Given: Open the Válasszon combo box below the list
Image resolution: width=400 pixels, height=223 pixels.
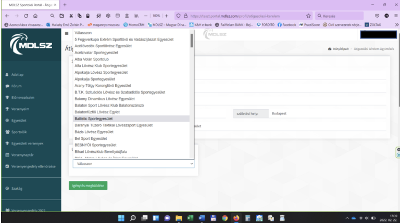Looking at the screenshot, I should (x=133, y=164).
